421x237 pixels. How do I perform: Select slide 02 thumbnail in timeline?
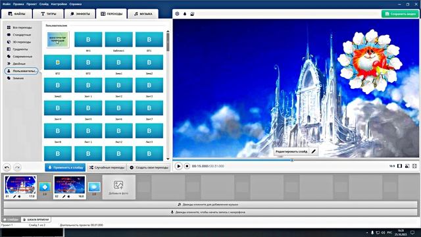[70, 185]
